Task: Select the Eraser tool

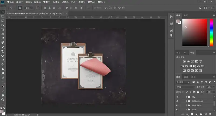Action: (x=3, y=60)
